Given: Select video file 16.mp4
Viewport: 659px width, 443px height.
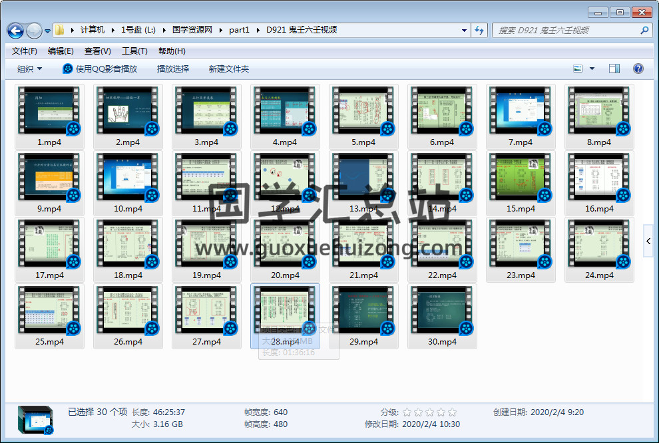Looking at the screenshot, I should pos(599,183).
